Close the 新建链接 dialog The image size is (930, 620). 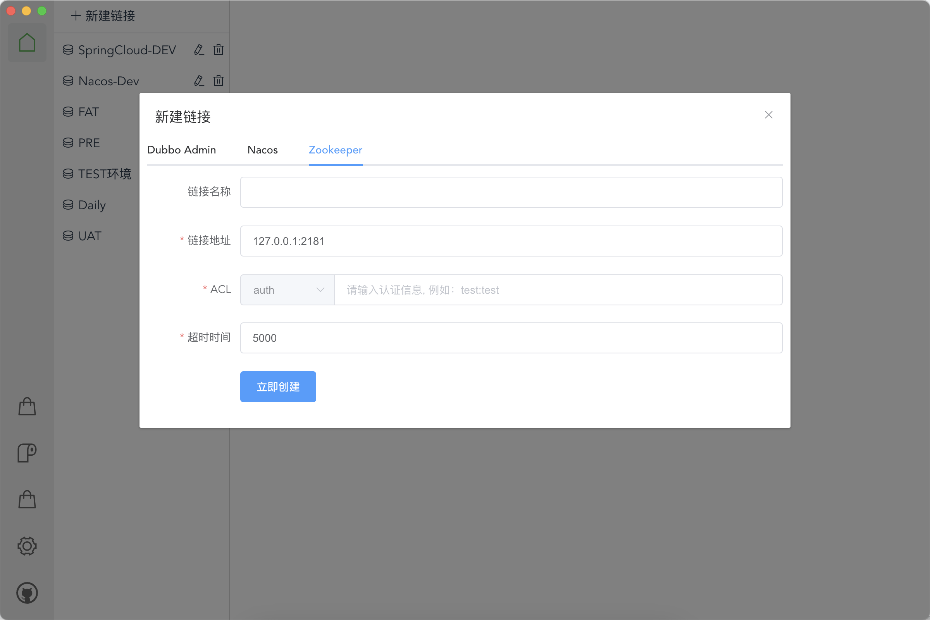pyautogui.click(x=768, y=115)
